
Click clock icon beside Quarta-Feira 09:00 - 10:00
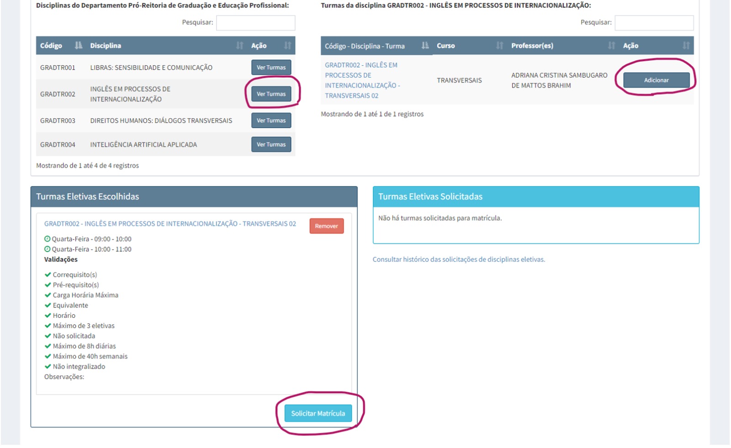pos(47,239)
